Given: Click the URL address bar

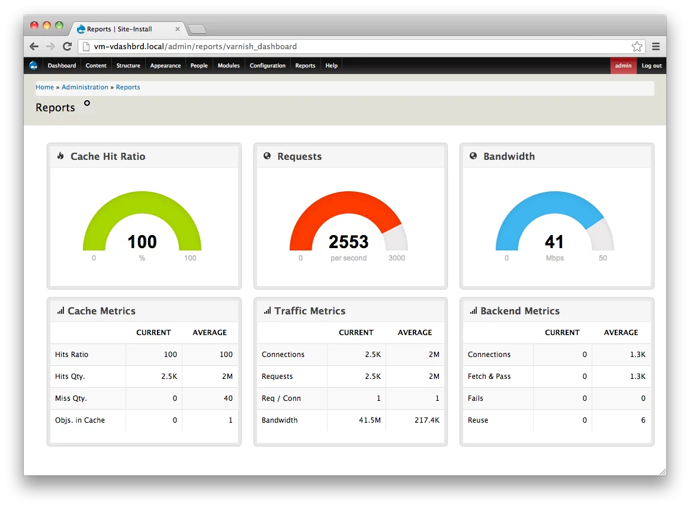Looking at the screenshot, I should click(x=355, y=46).
